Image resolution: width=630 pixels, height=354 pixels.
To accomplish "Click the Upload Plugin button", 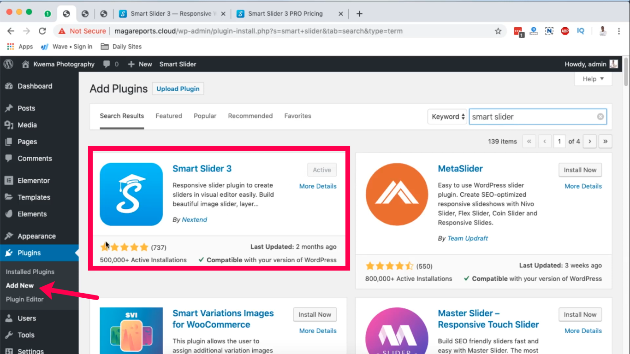I will pyautogui.click(x=178, y=89).
